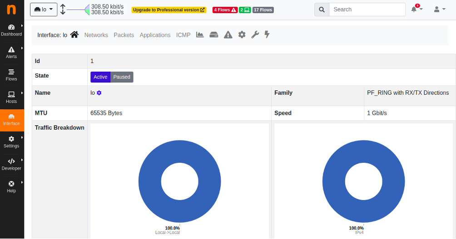Click the traffic drive icon in interface nav
The height and width of the screenshot is (239, 456).
pos(214,35)
